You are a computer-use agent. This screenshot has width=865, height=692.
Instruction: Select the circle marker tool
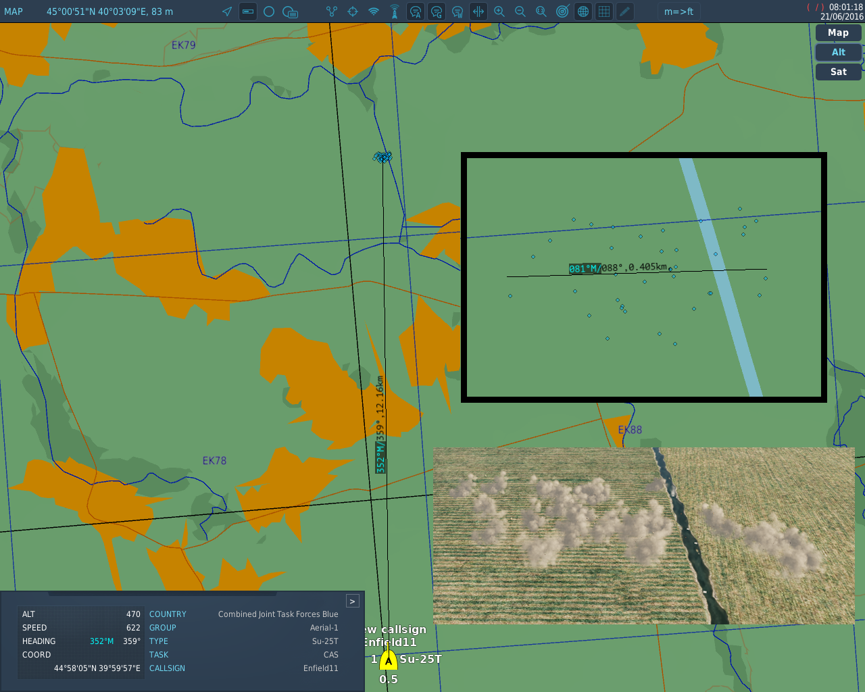click(269, 11)
